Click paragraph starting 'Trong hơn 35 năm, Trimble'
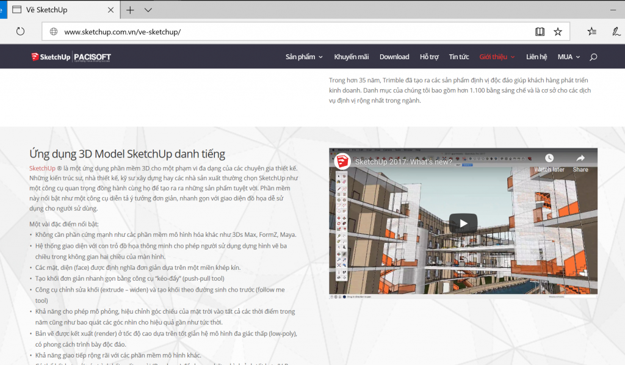Image resolution: width=625 pixels, height=365 pixels. [460, 90]
